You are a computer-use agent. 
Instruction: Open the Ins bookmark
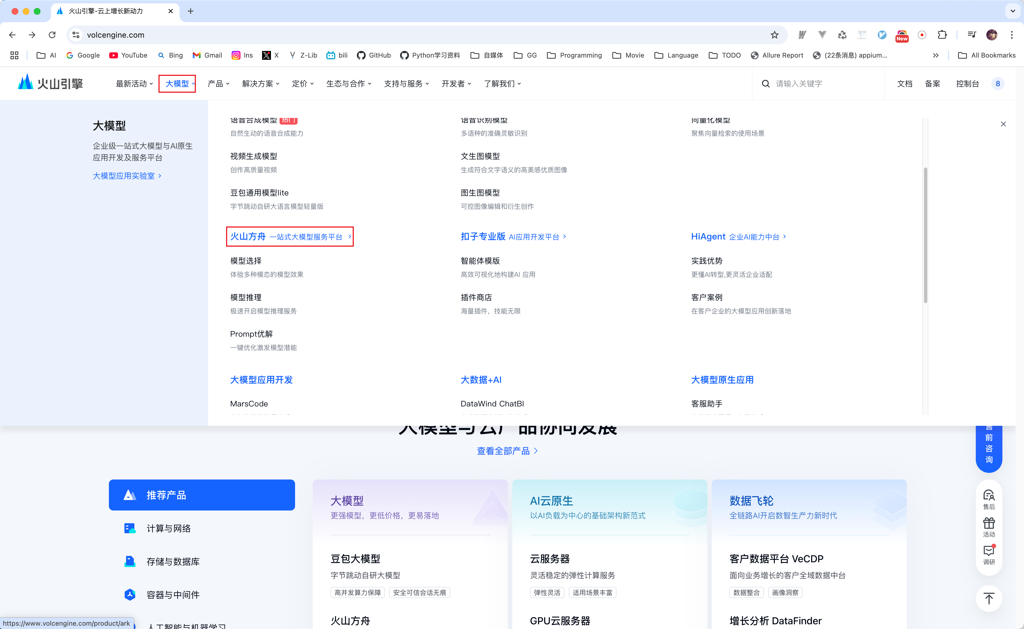242,55
